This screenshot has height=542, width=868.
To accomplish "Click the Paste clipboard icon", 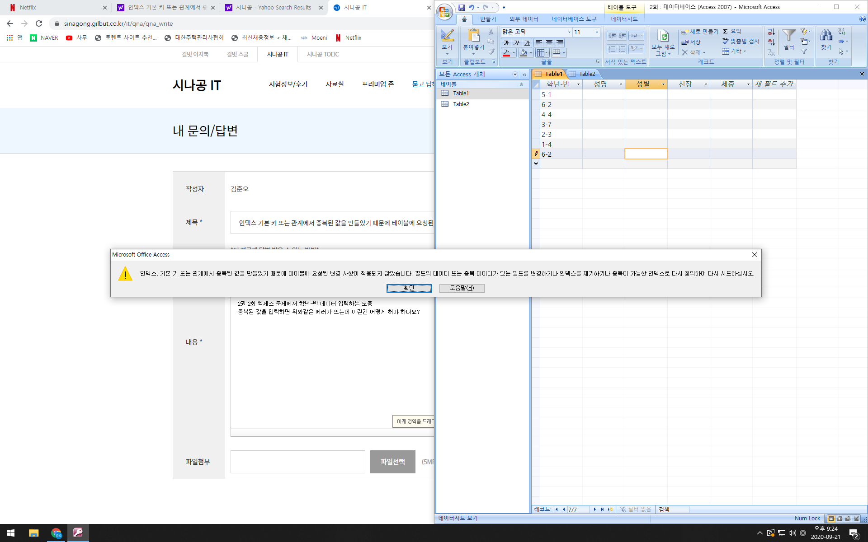I will click(x=473, y=36).
